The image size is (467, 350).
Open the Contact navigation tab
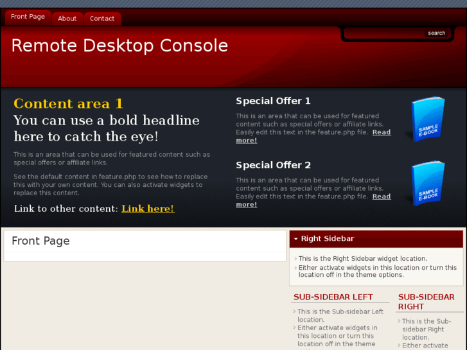102,19
